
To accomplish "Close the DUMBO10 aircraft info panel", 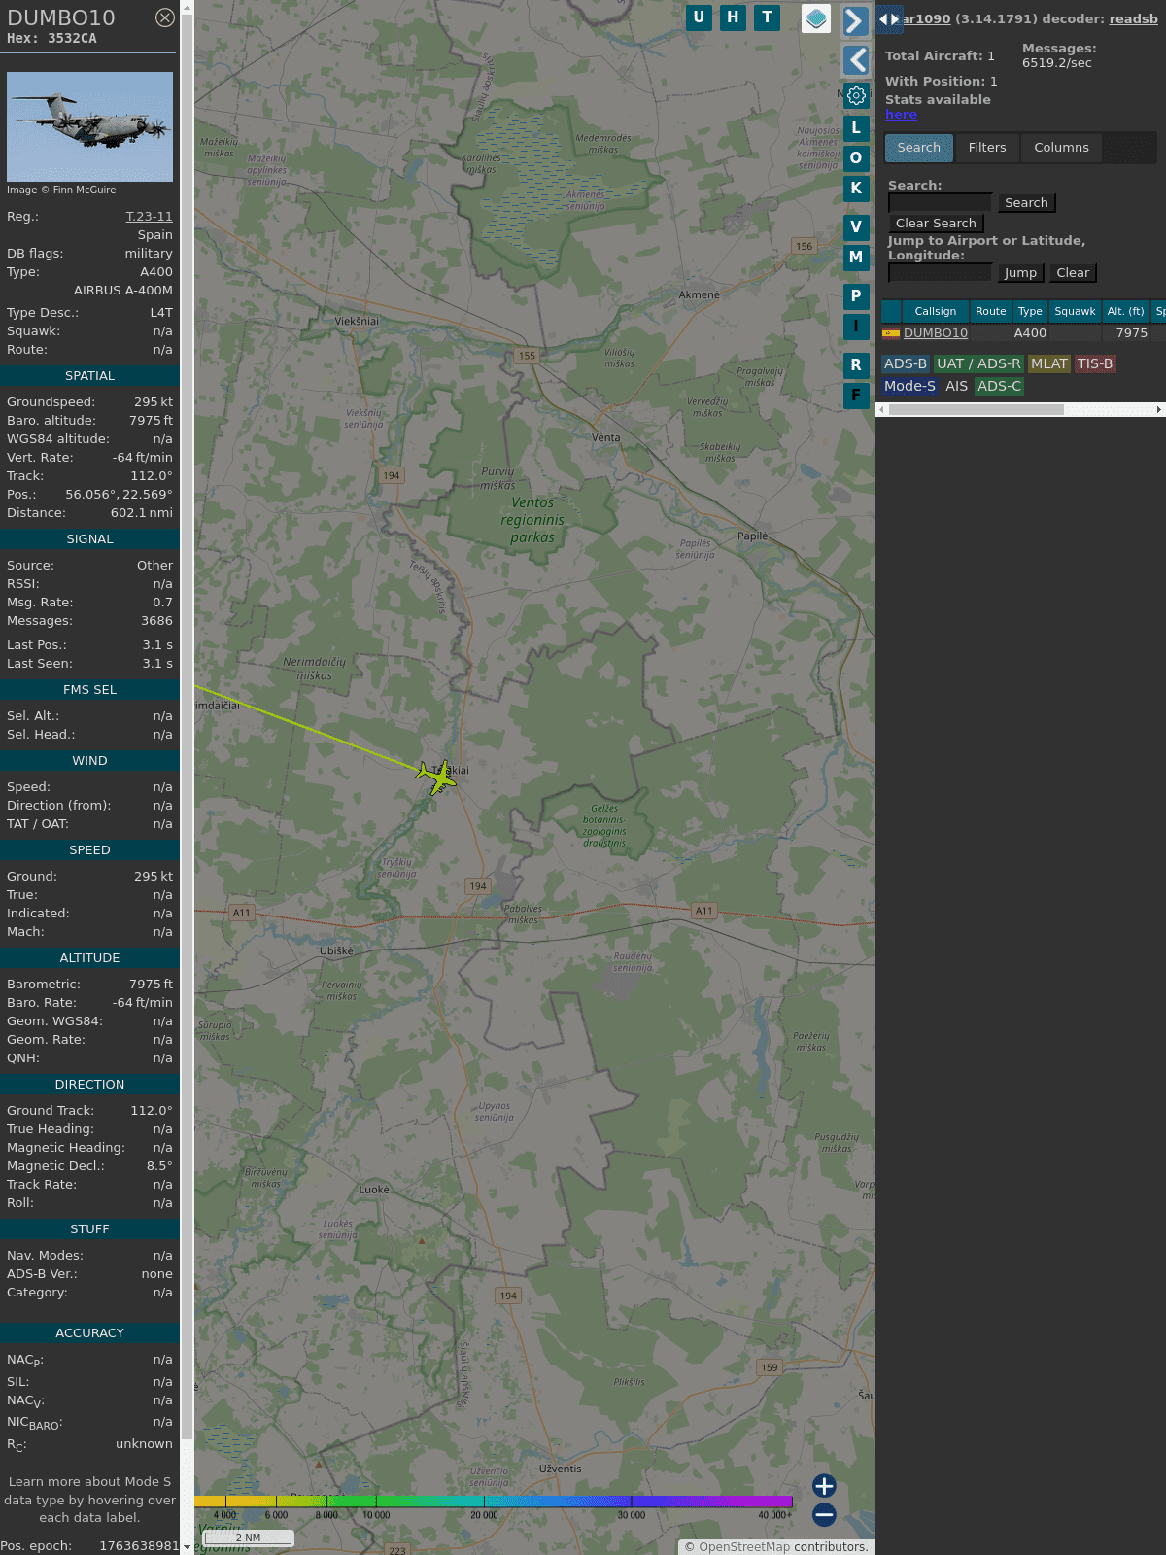I will click(165, 17).
